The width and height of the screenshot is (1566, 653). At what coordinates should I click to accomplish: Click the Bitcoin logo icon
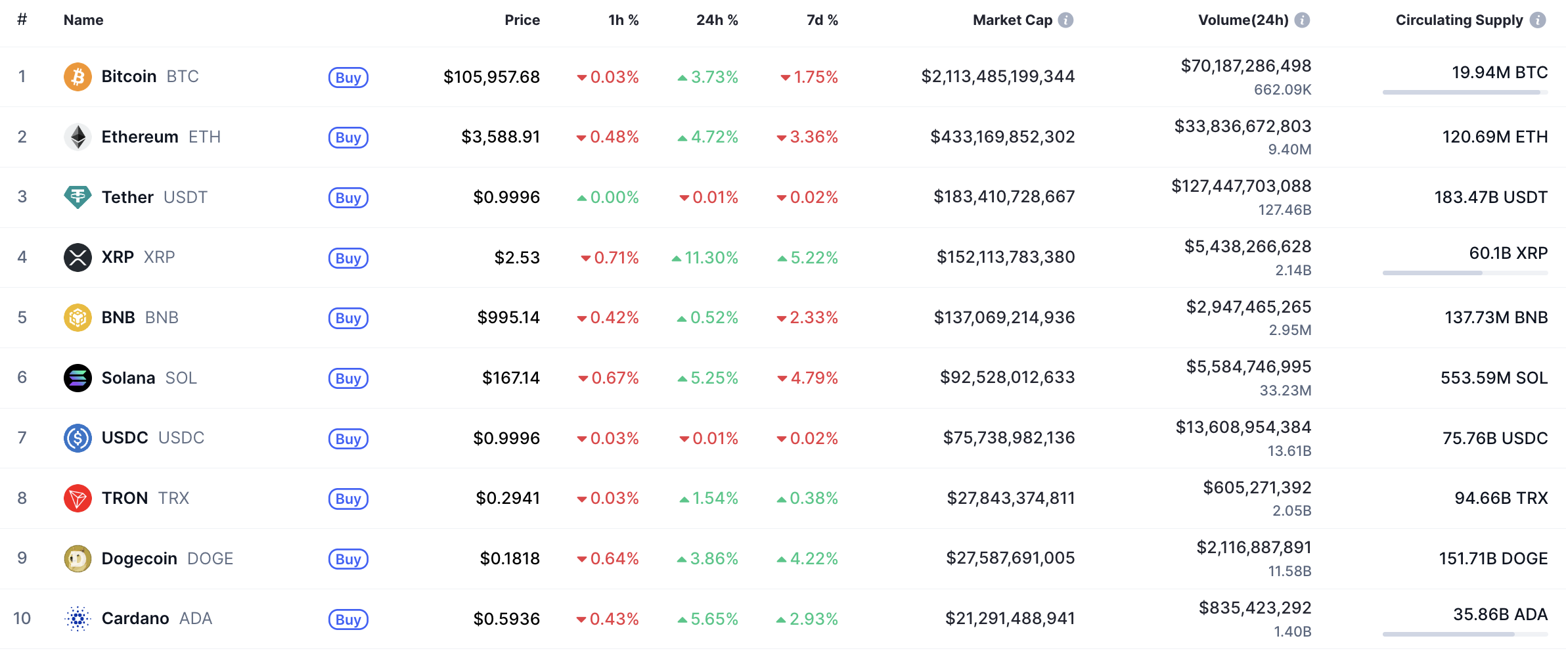(78, 77)
